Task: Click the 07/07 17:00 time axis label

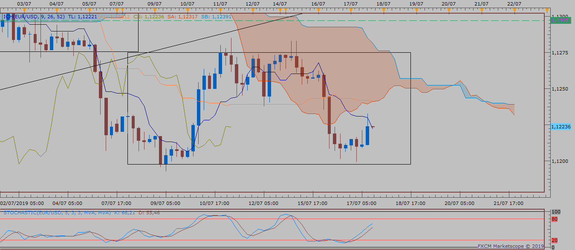Action: click(116, 203)
